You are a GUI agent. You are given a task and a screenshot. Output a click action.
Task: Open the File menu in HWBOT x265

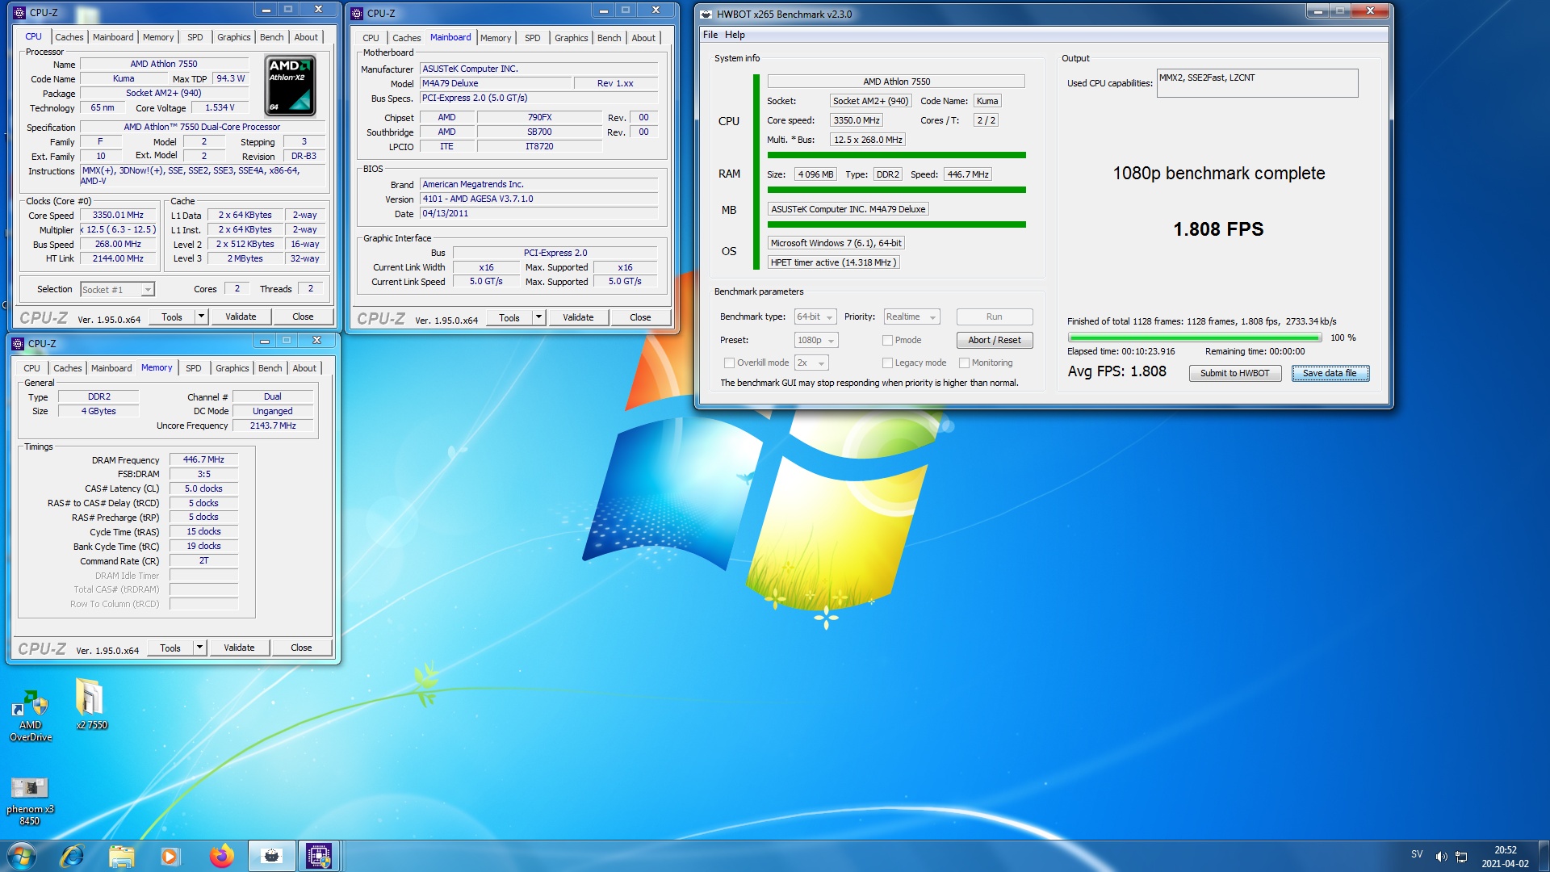pos(710,35)
